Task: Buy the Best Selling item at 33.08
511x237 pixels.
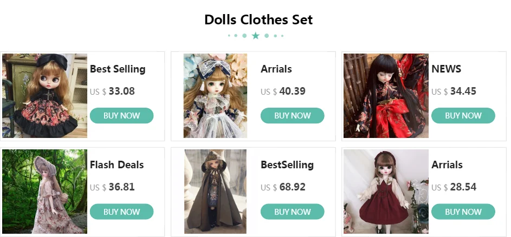Action: point(121,116)
